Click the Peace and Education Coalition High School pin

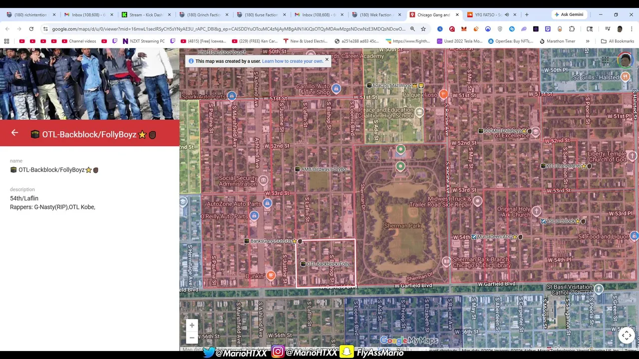click(419, 112)
